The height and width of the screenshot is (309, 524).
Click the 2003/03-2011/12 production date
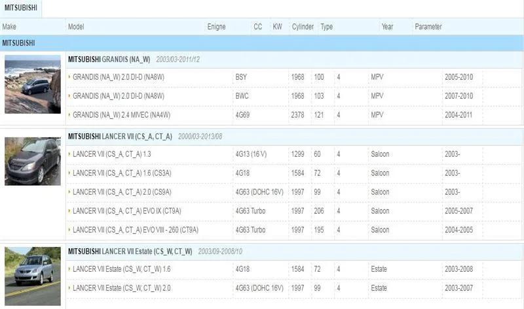[x=178, y=59]
